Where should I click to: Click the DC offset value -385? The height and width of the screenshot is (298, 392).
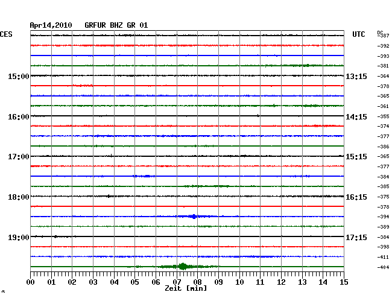[383, 186]
